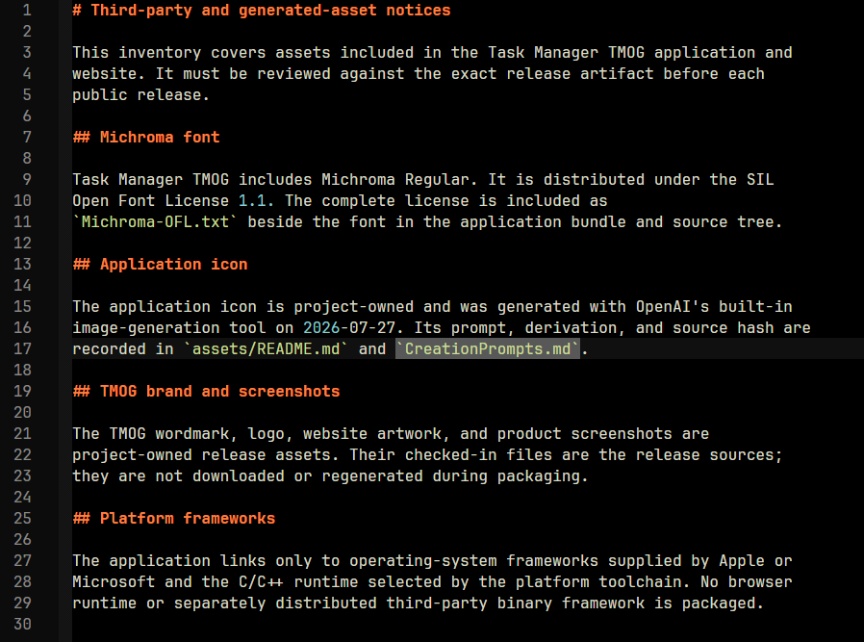Image resolution: width=864 pixels, height=642 pixels.
Task: Click the line starting 'runtime or separately distributed'
Action: (419, 603)
